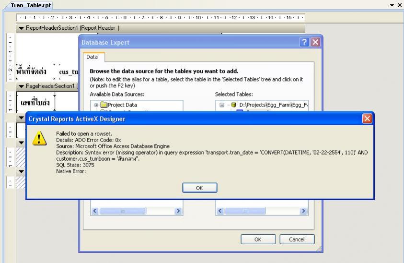
Task: Click the Project Data folder icon
Action: 104,105
